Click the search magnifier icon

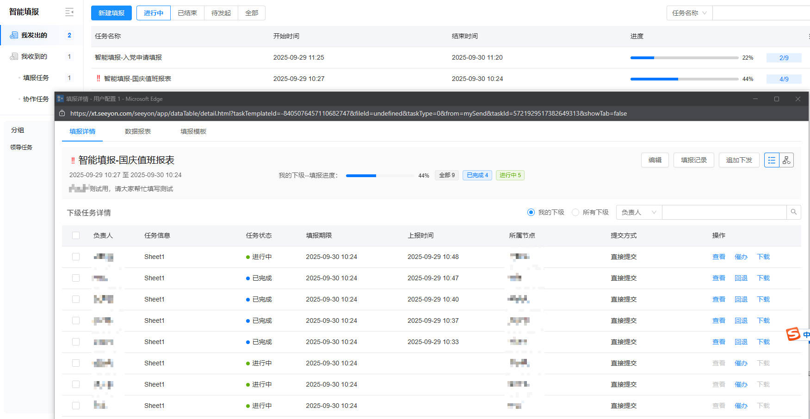(x=794, y=212)
